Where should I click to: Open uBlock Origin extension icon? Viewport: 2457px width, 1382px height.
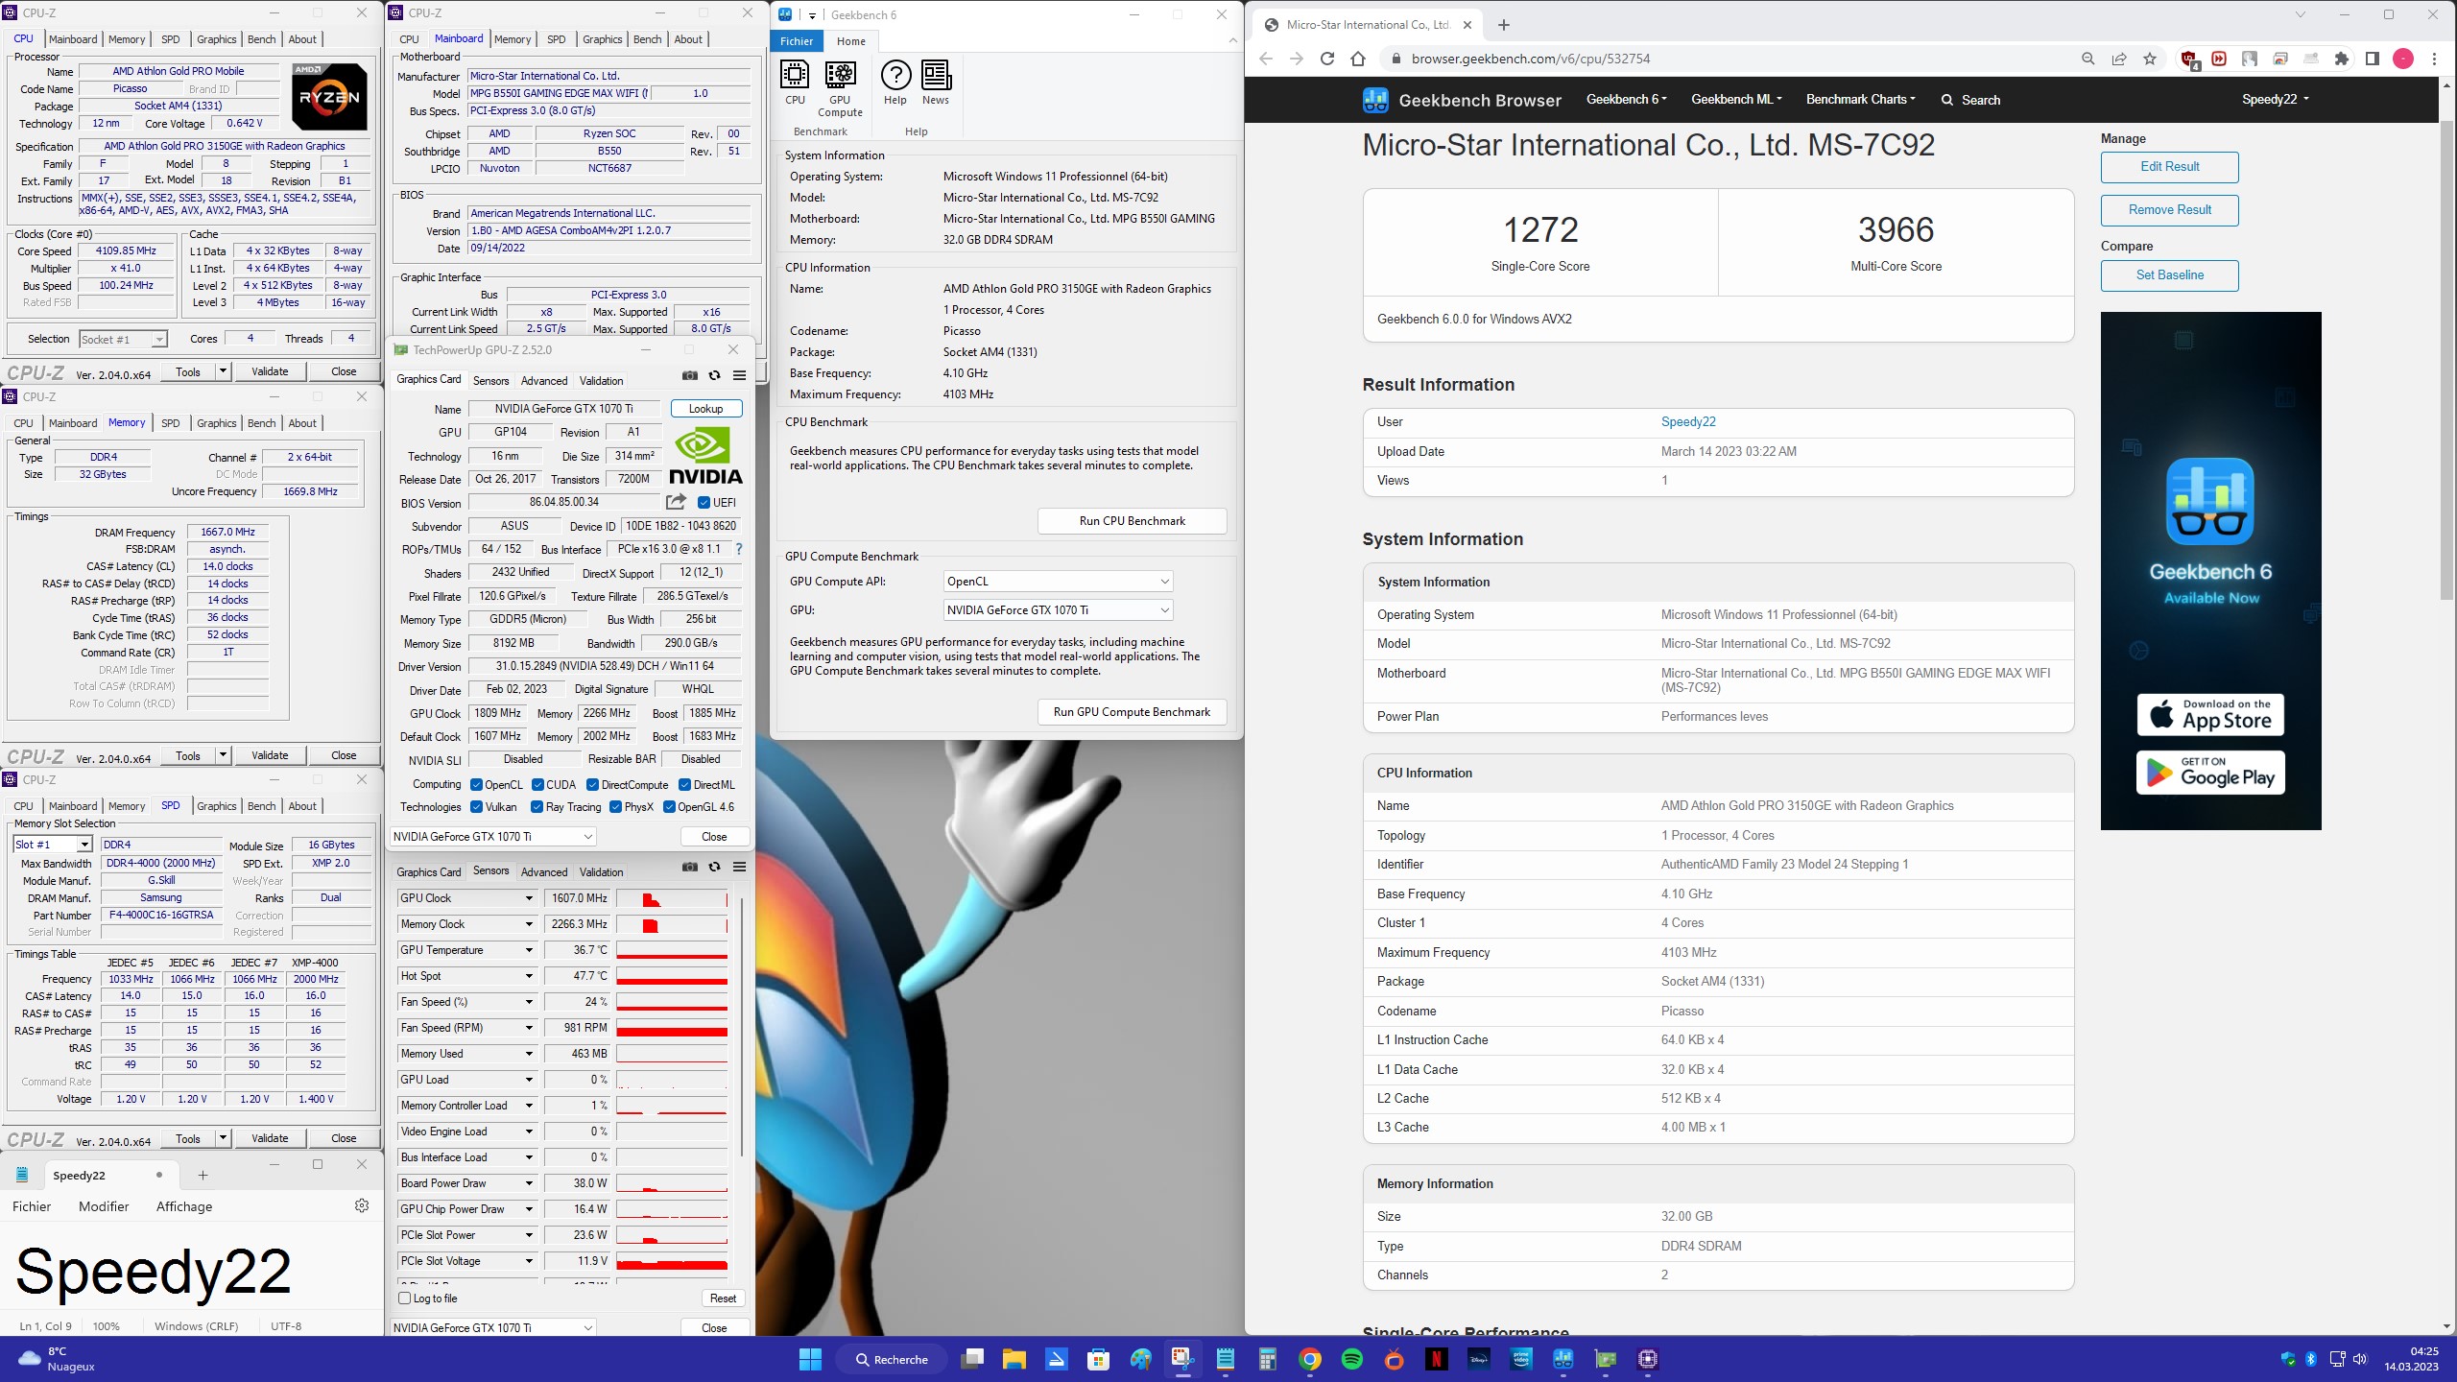coord(2190,60)
